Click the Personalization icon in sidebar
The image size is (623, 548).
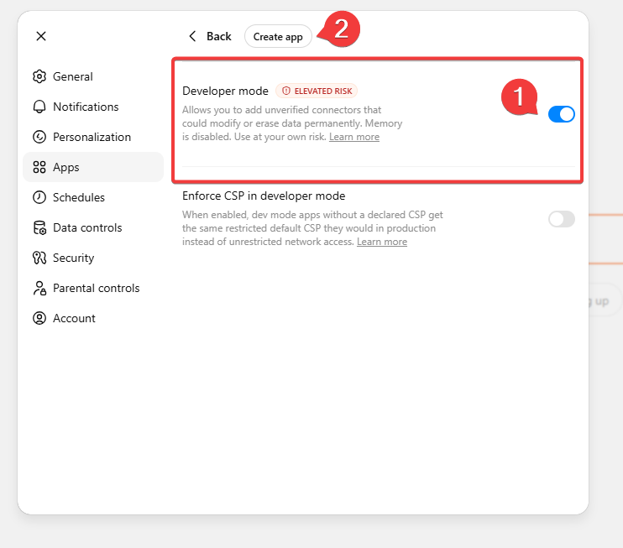click(x=39, y=137)
